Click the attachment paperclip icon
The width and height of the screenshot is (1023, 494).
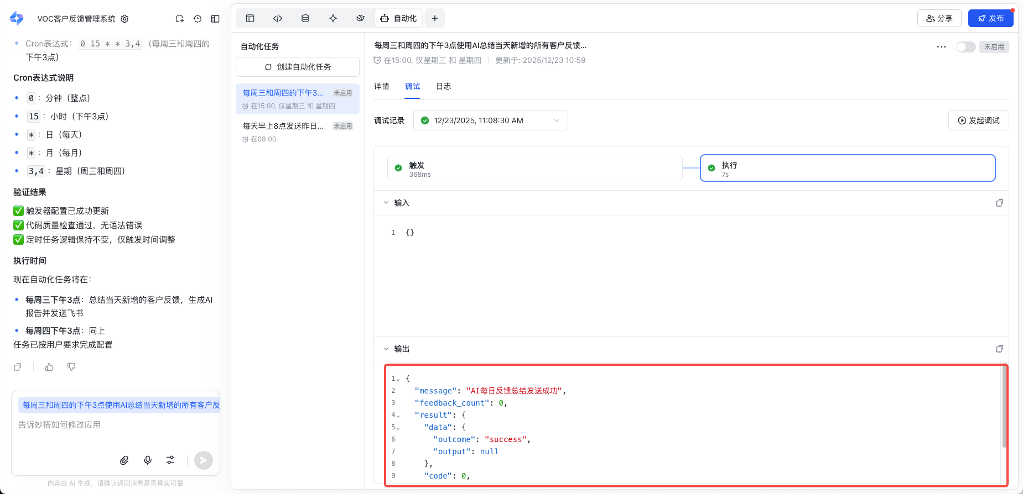point(124,460)
